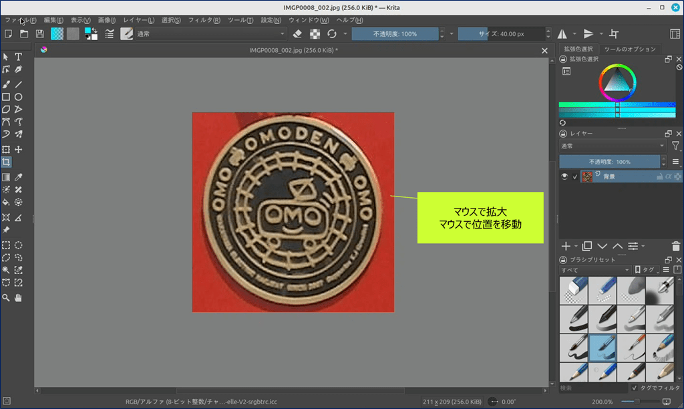
Task: Click the add new layer plus button
Action: [x=566, y=246]
